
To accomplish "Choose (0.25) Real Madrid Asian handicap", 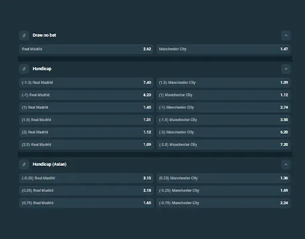I will [x=86, y=191].
